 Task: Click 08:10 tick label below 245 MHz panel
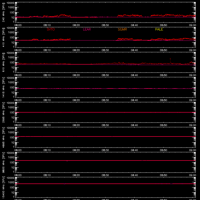[x=47, y=25]
